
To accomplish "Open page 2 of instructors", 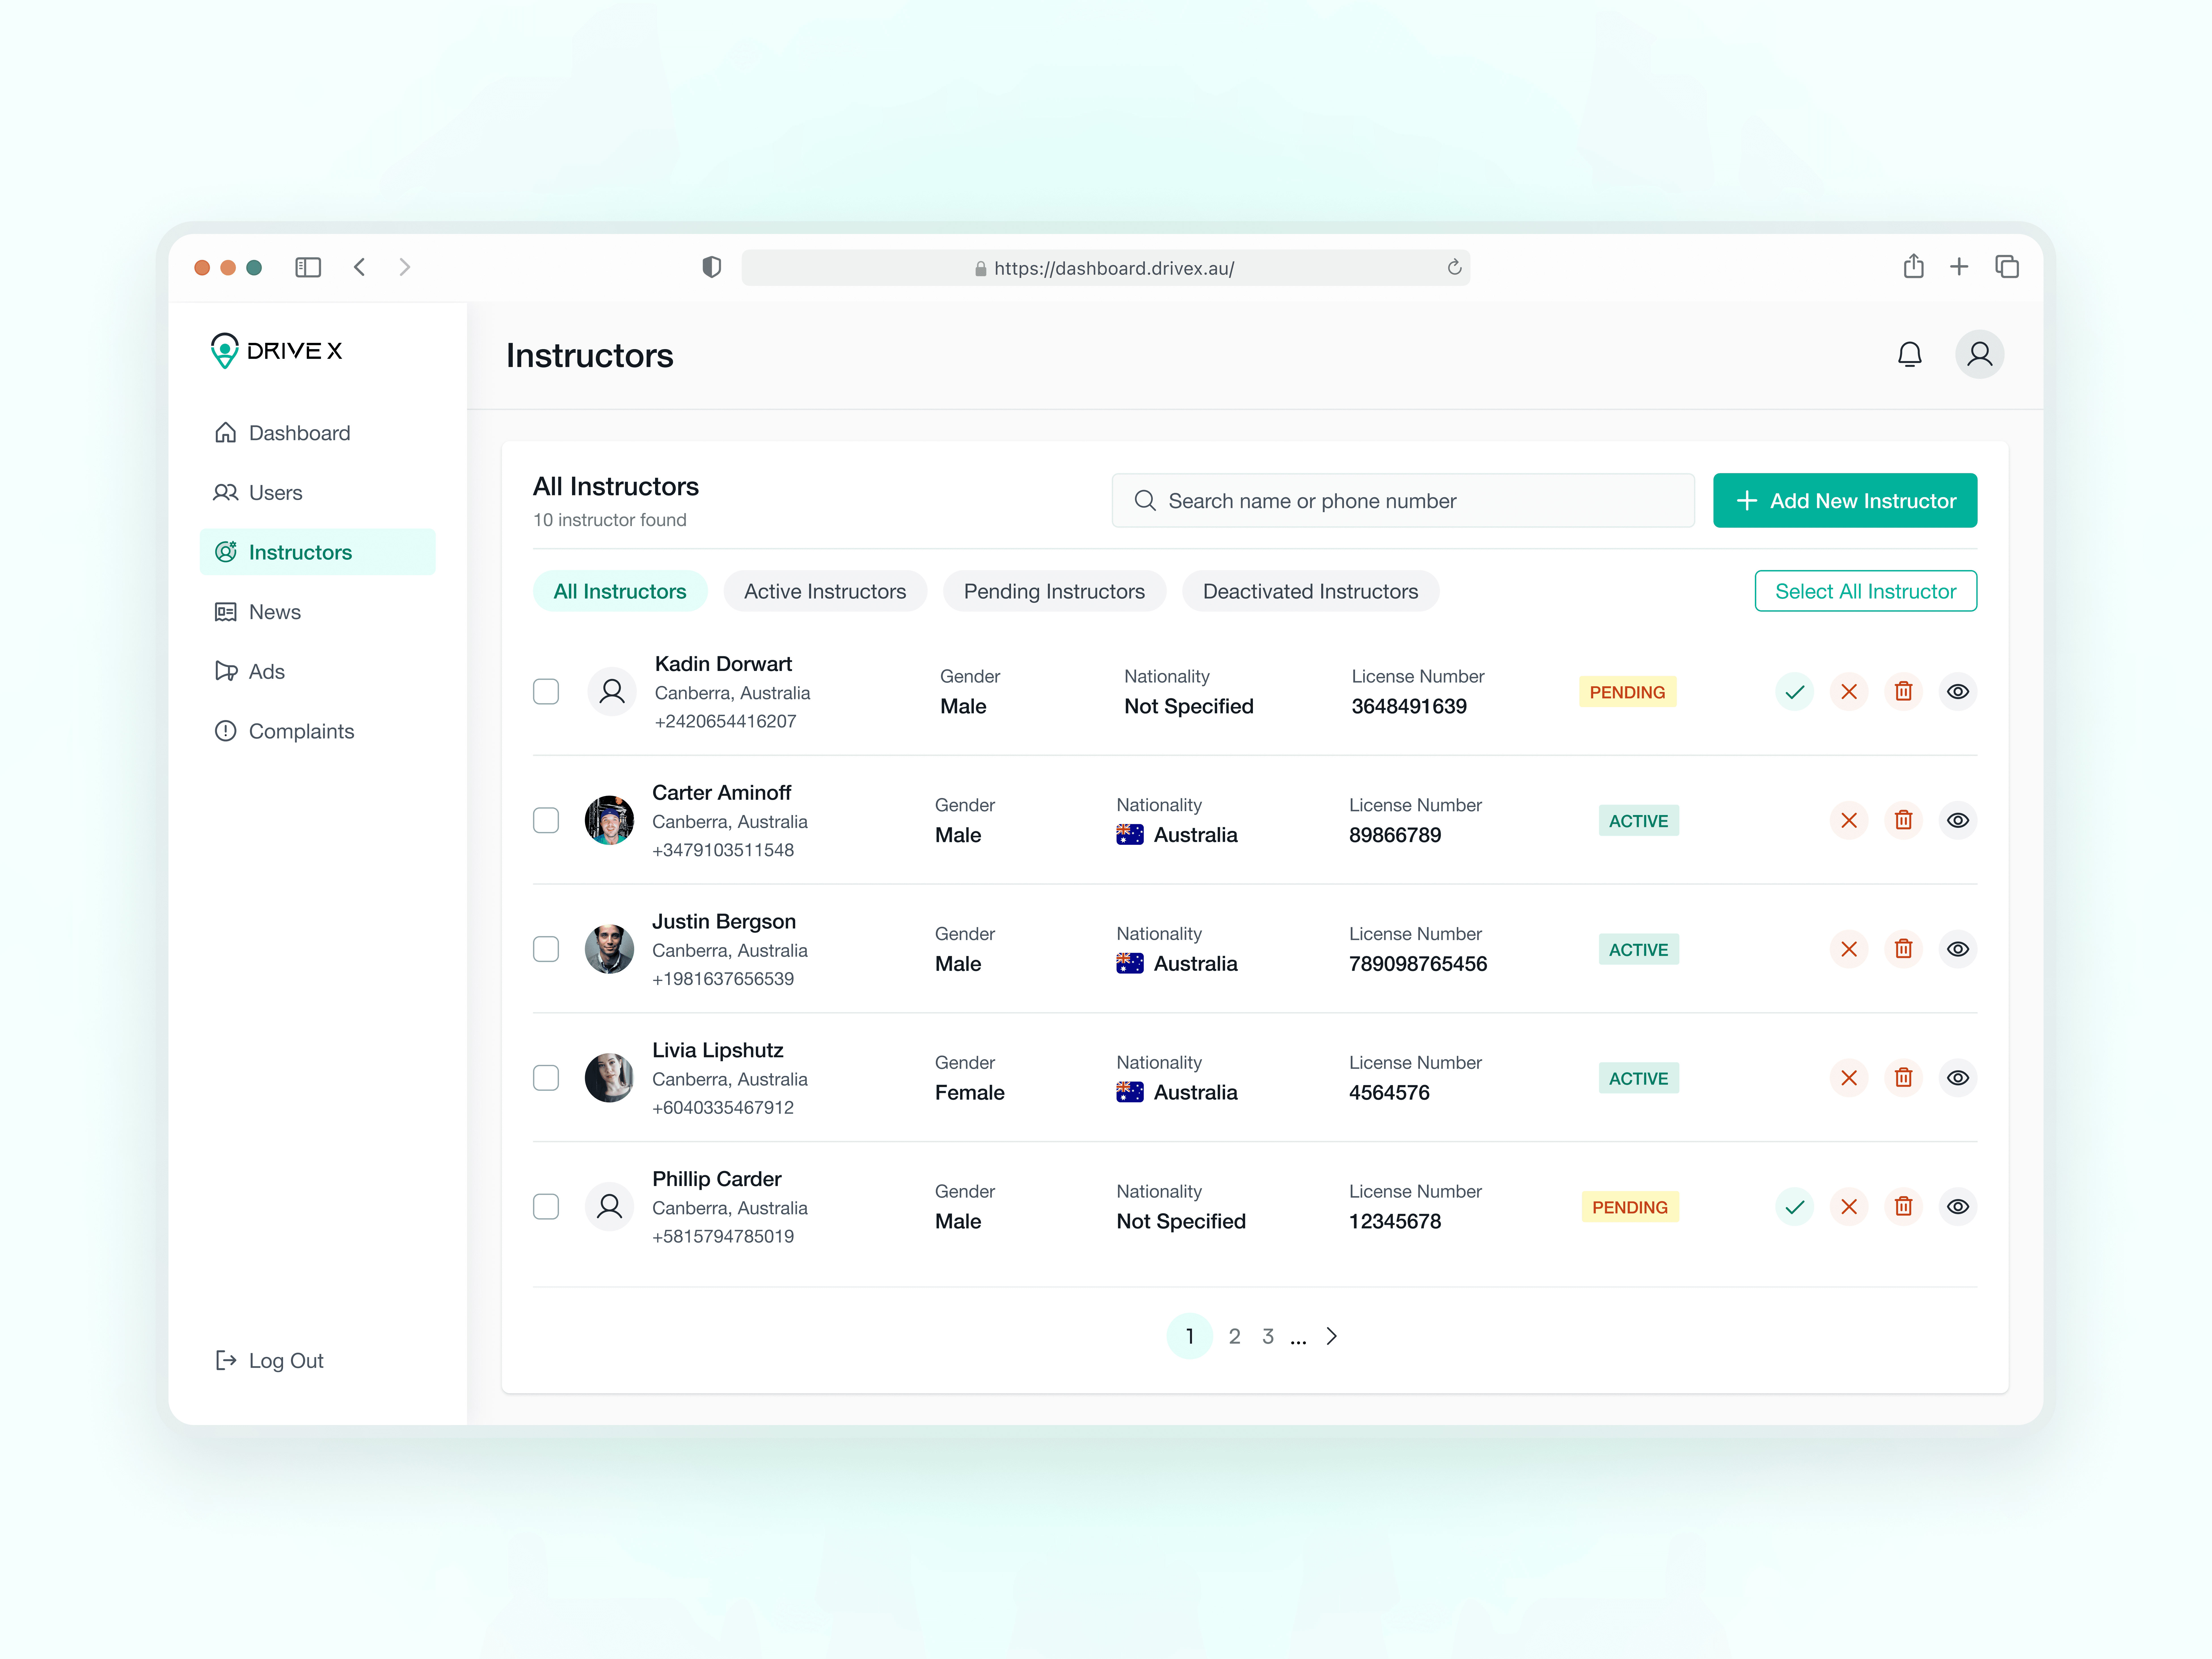I will (1234, 1336).
